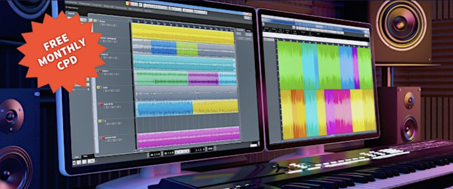This screenshot has height=189, width=453.
Task: Select the purple clip on the fourth track
Action: click(x=203, y=79)
